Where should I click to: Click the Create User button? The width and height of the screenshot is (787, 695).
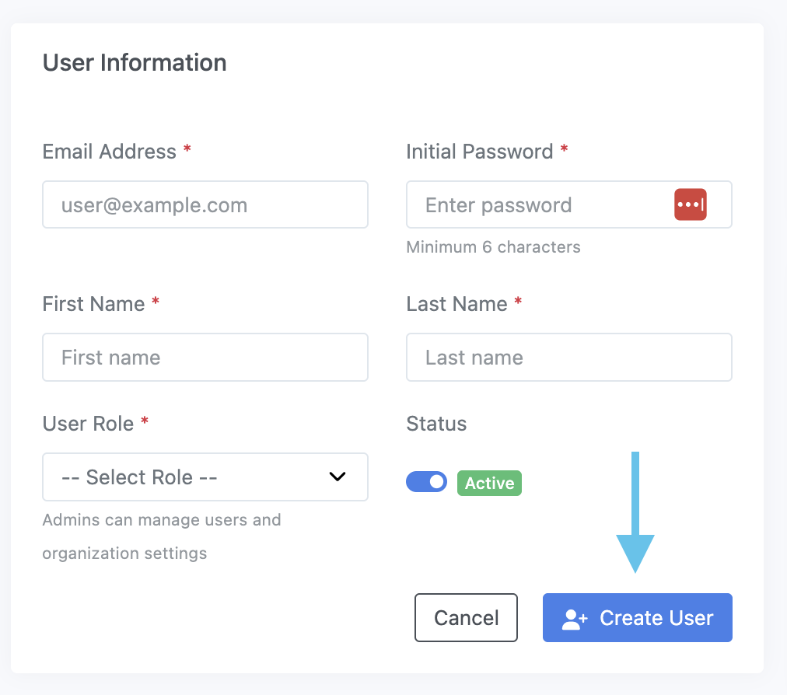pyautogui.click(x=638, y=618)
